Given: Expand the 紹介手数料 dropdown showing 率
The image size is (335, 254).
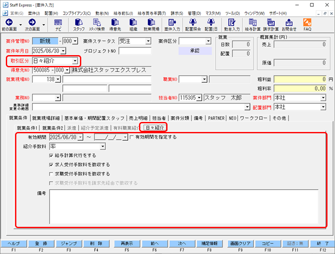Looking at the screenshot, I should tap(103, 146).
